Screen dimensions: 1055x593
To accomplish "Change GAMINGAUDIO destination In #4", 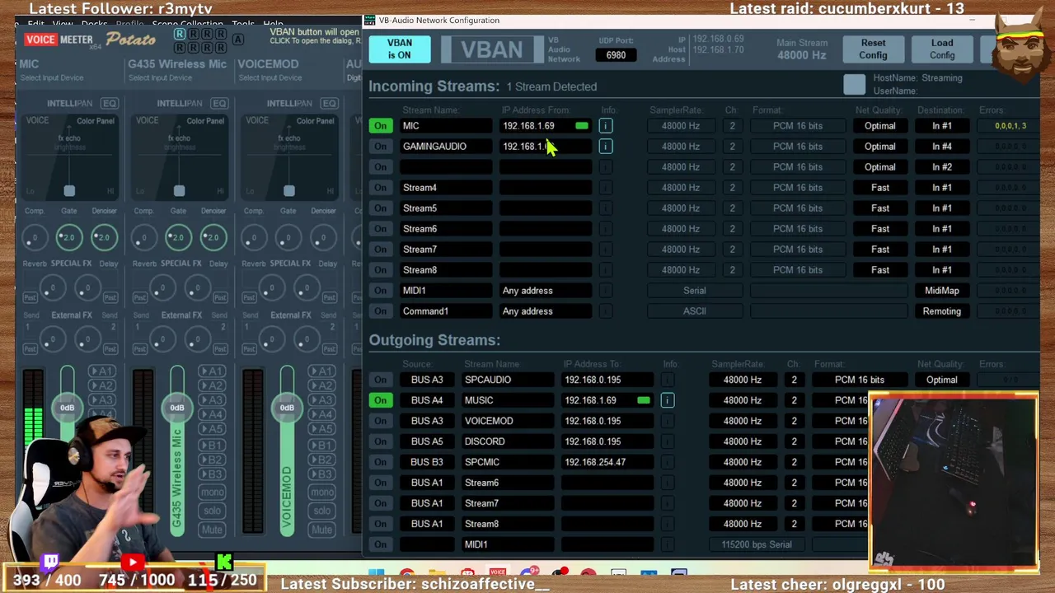I will coord(941,147).
